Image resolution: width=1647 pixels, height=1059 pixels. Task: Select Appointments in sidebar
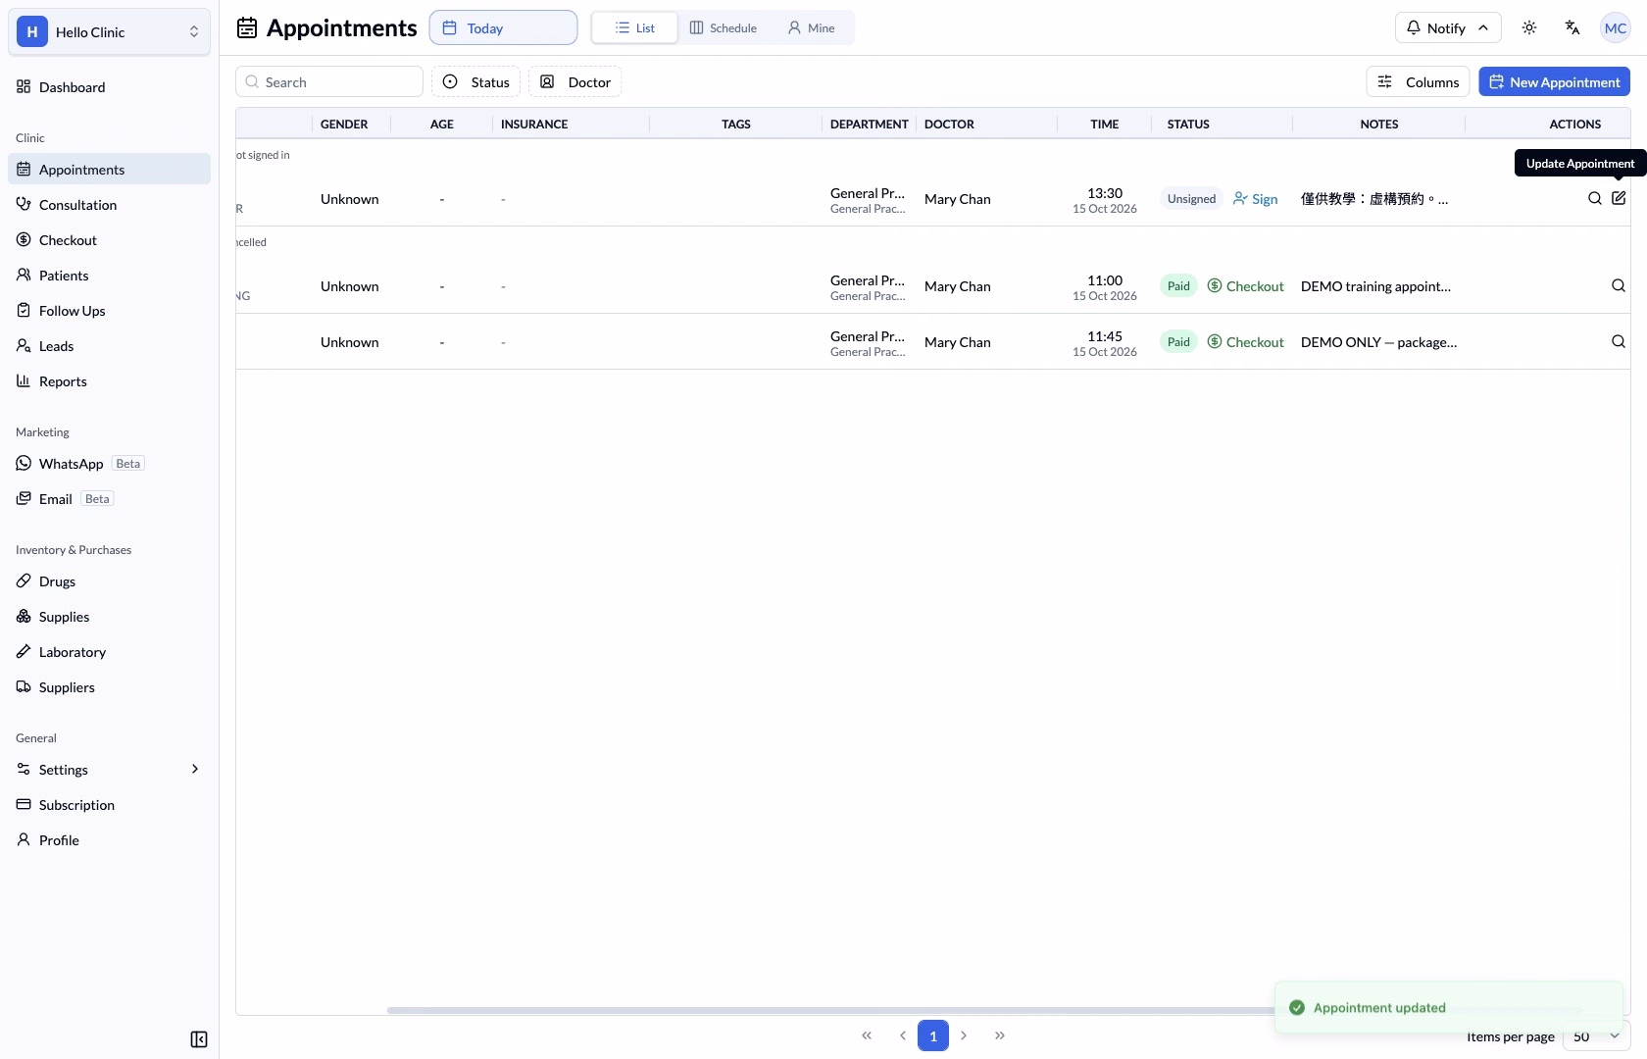tap(109, 170)
